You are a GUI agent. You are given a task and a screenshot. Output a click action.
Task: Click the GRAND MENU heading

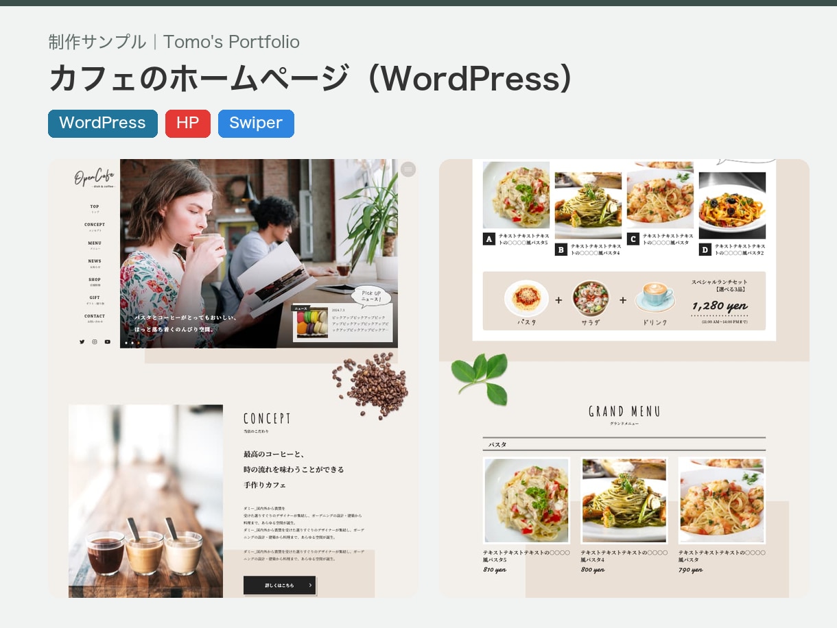tap(624, 411)
